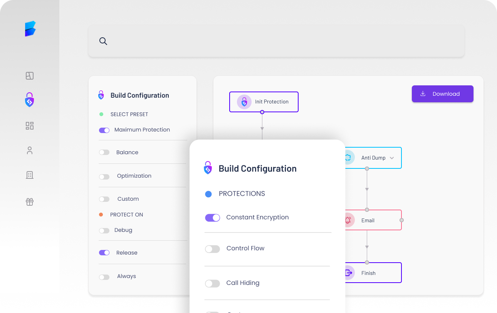Expand the Anti Dump node chevron
The width and height of the screenshot is (497, 313).
(x=392, y=158)
